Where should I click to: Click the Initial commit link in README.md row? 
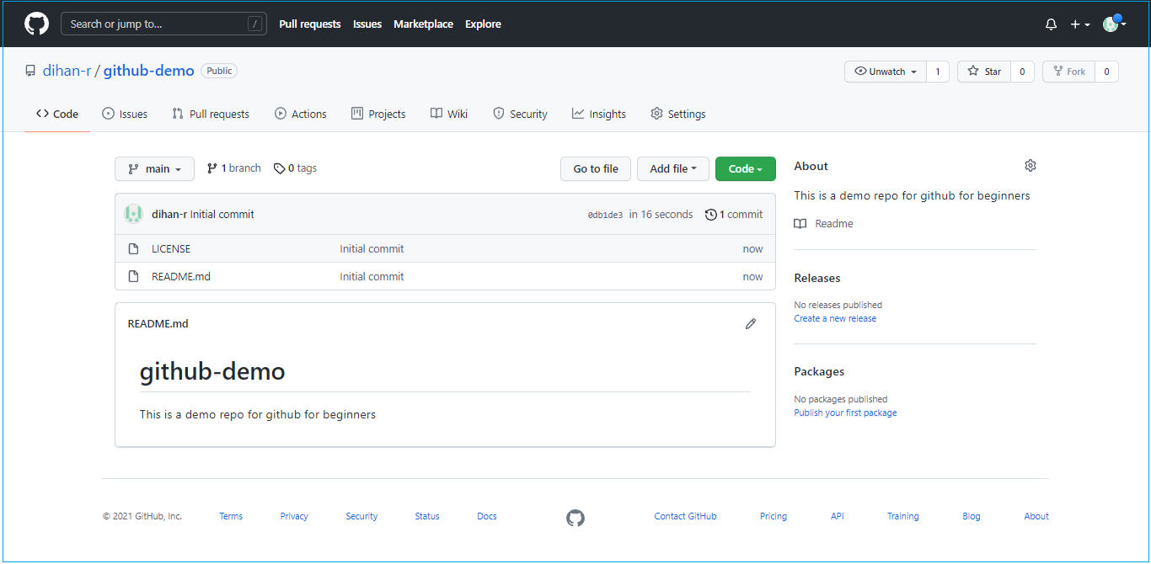(x=372, y=277)
